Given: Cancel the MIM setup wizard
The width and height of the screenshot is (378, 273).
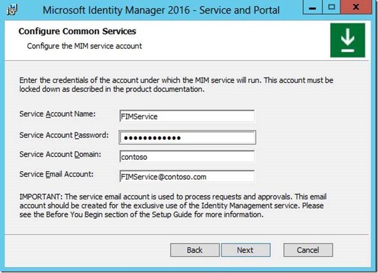Looking at the screenshot, I should pyautogui.click(x=308, y=250).
